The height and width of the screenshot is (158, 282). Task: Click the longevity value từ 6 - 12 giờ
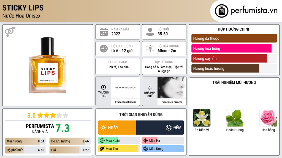coord(122,51)
